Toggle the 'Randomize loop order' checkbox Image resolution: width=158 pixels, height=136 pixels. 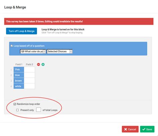15,104
